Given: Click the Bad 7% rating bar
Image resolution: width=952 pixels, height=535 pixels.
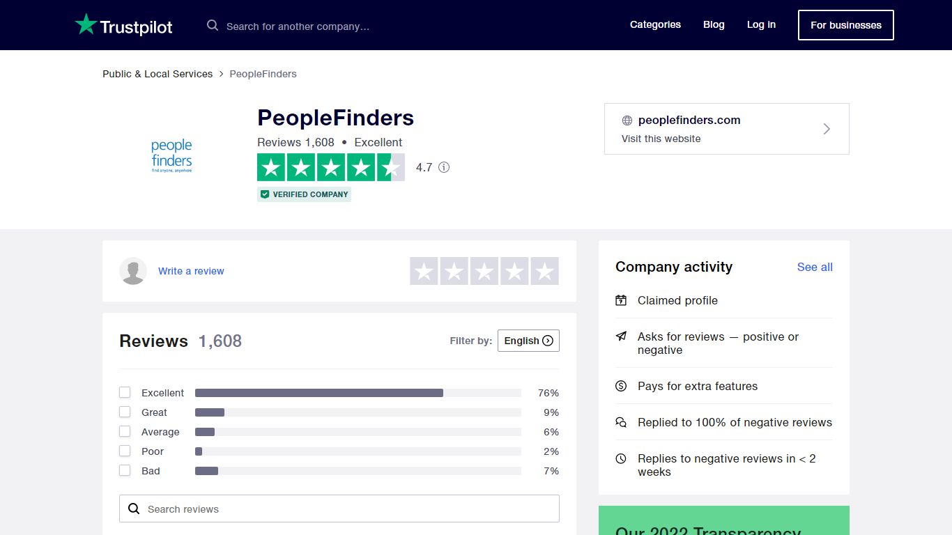Looking at the screenshot, I should [x=358, y=471].
